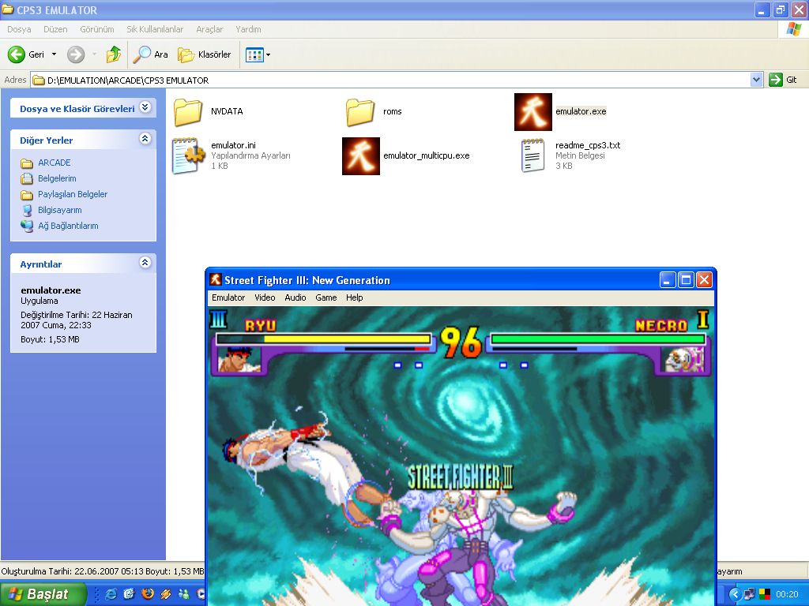
Task: Select the emulator.ini settings file icon
Action: click(x=188, y=155)
